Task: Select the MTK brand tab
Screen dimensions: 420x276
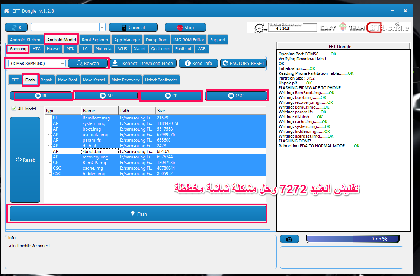Action: (70, 49)
